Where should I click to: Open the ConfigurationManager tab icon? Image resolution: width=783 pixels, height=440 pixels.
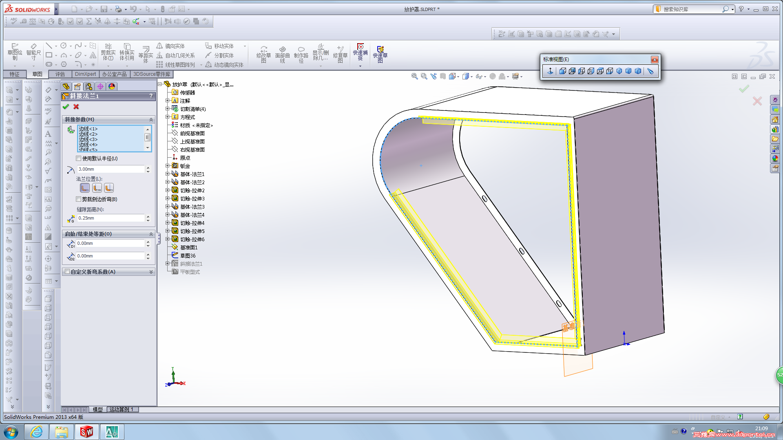(x=89, y=86)
